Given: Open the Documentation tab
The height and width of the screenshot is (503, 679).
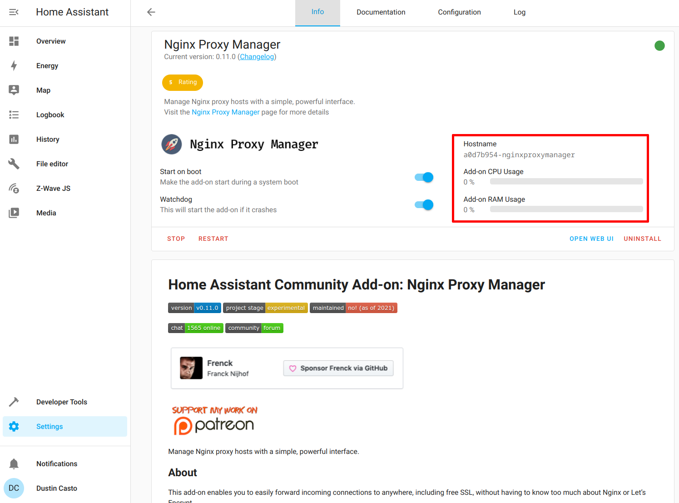Looking at the screenshot, I should click(381, 12).
